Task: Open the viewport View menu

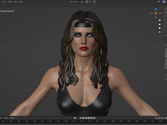Action: click(4, 2)
